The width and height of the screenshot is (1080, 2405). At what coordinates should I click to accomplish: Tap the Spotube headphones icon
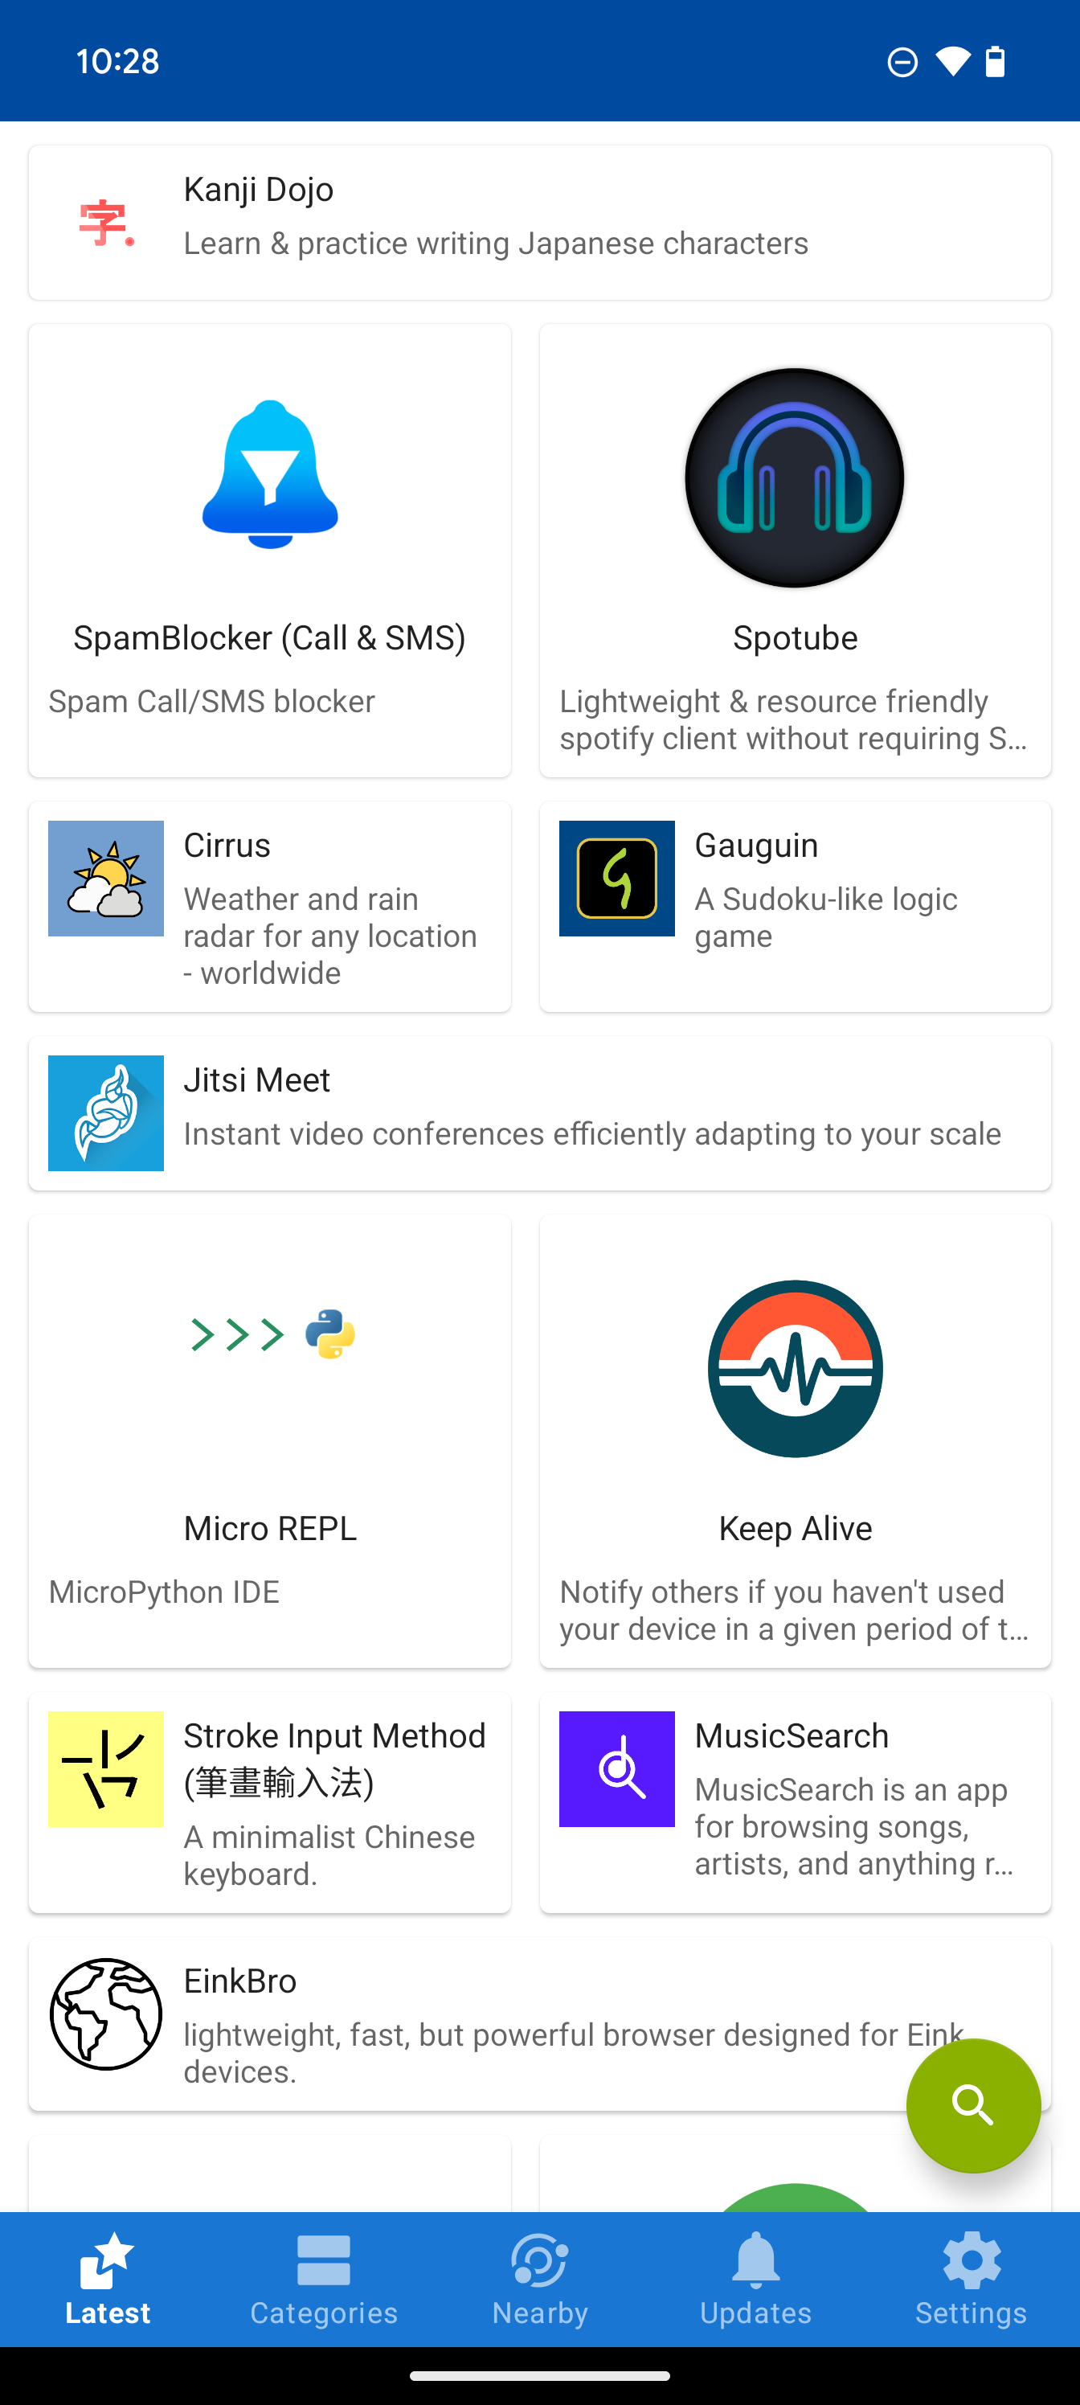click(795, 477)
